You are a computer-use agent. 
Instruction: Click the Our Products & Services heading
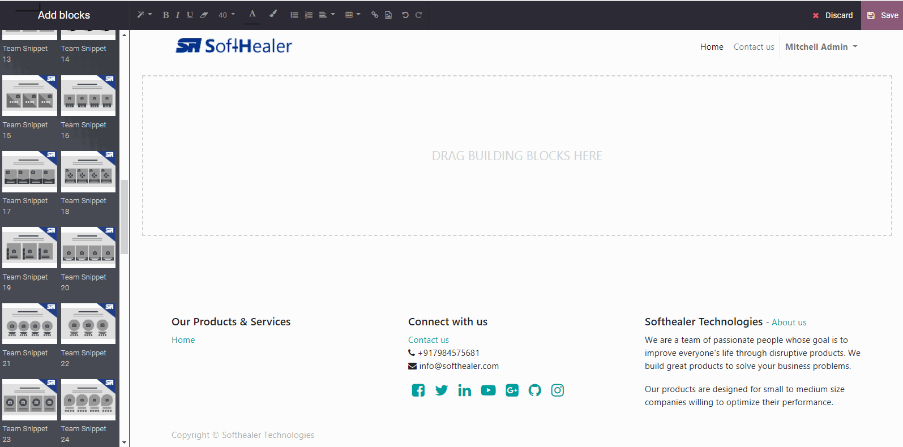coord(231,322)
